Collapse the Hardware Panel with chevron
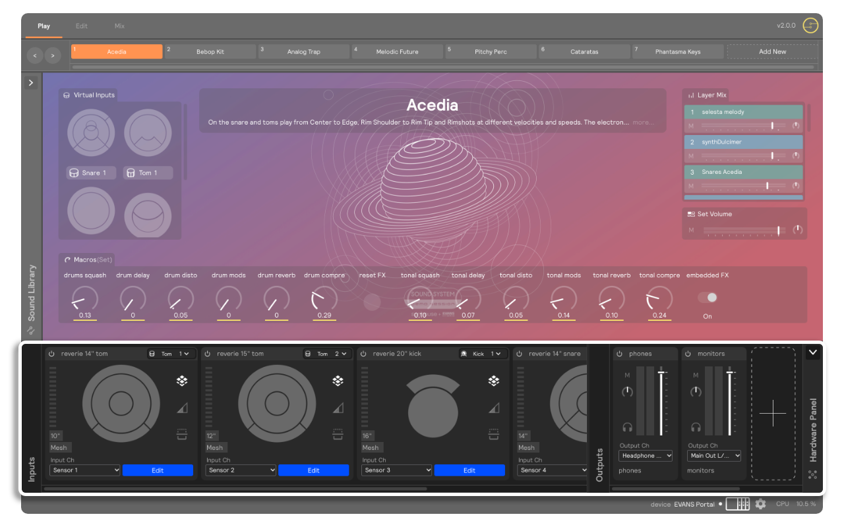 coord(812,352)
